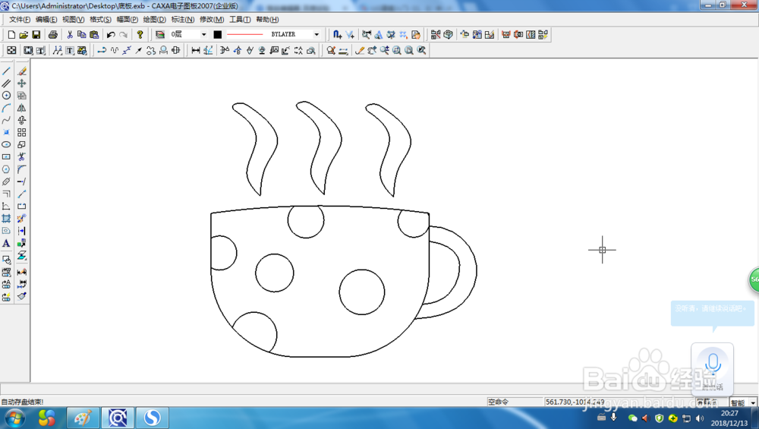
Task: Cut the selected objects
Action: [70, 34]
